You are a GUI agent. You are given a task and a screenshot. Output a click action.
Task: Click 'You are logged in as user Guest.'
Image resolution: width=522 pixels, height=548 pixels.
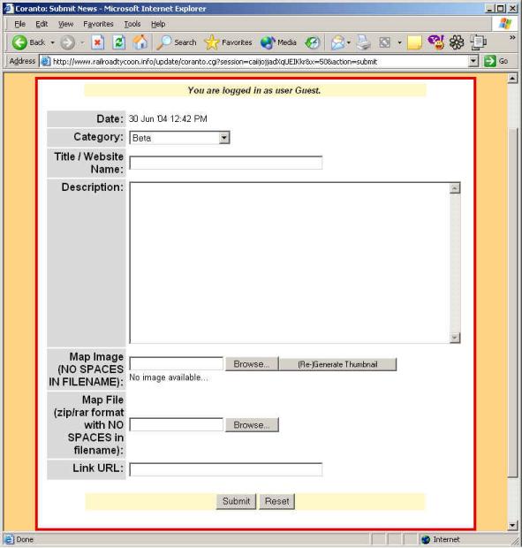254,90
